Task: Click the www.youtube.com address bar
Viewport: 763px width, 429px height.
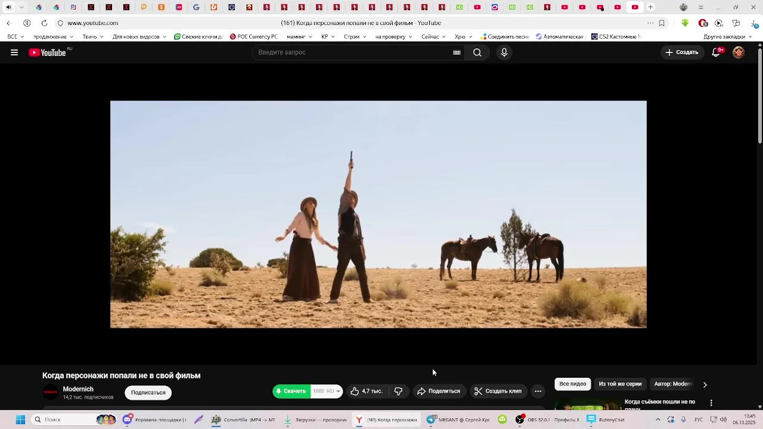Action: click(x=92, y=23)
